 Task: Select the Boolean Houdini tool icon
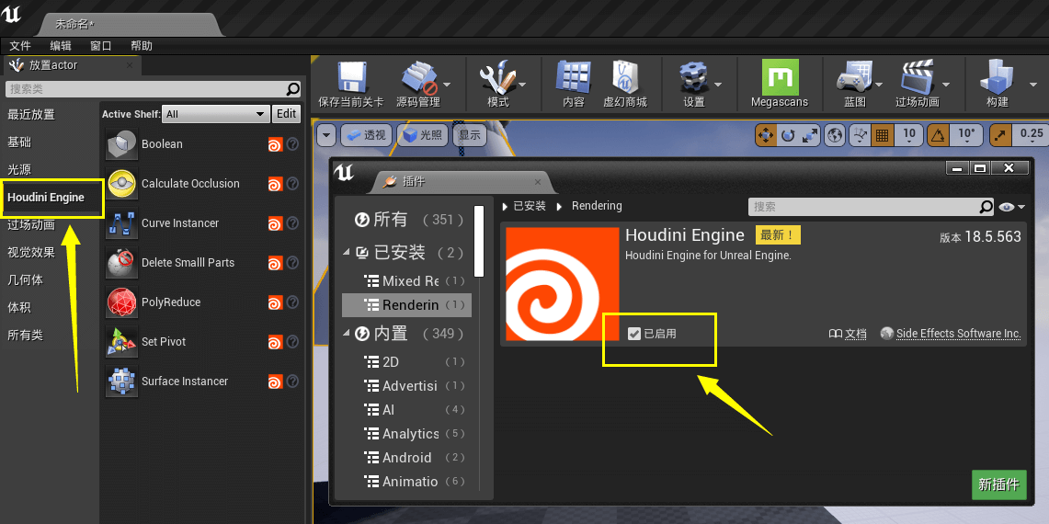coord(121,144)
